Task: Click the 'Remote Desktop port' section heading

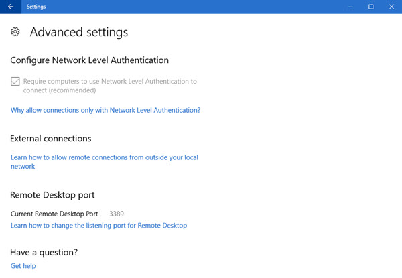Action: tap(52, 195)
